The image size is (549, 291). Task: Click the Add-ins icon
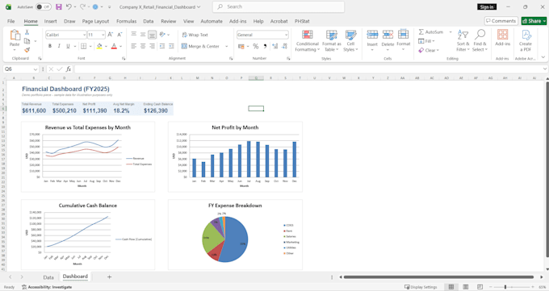click(x=502, y=35)
